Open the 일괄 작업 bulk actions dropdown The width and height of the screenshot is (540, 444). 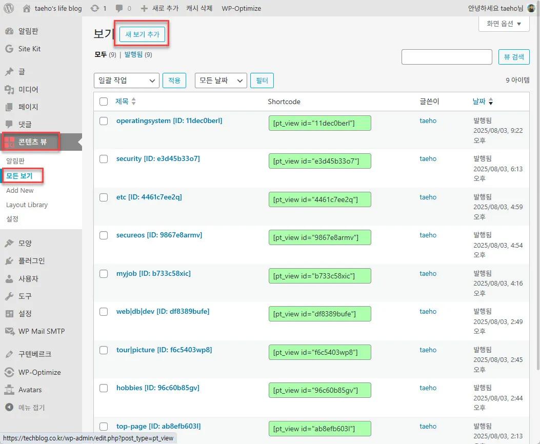pyautogui.click(x=126, y=80)
